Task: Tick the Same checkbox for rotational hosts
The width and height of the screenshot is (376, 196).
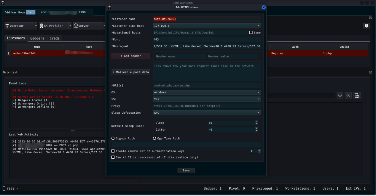Action: click(251, 33)
